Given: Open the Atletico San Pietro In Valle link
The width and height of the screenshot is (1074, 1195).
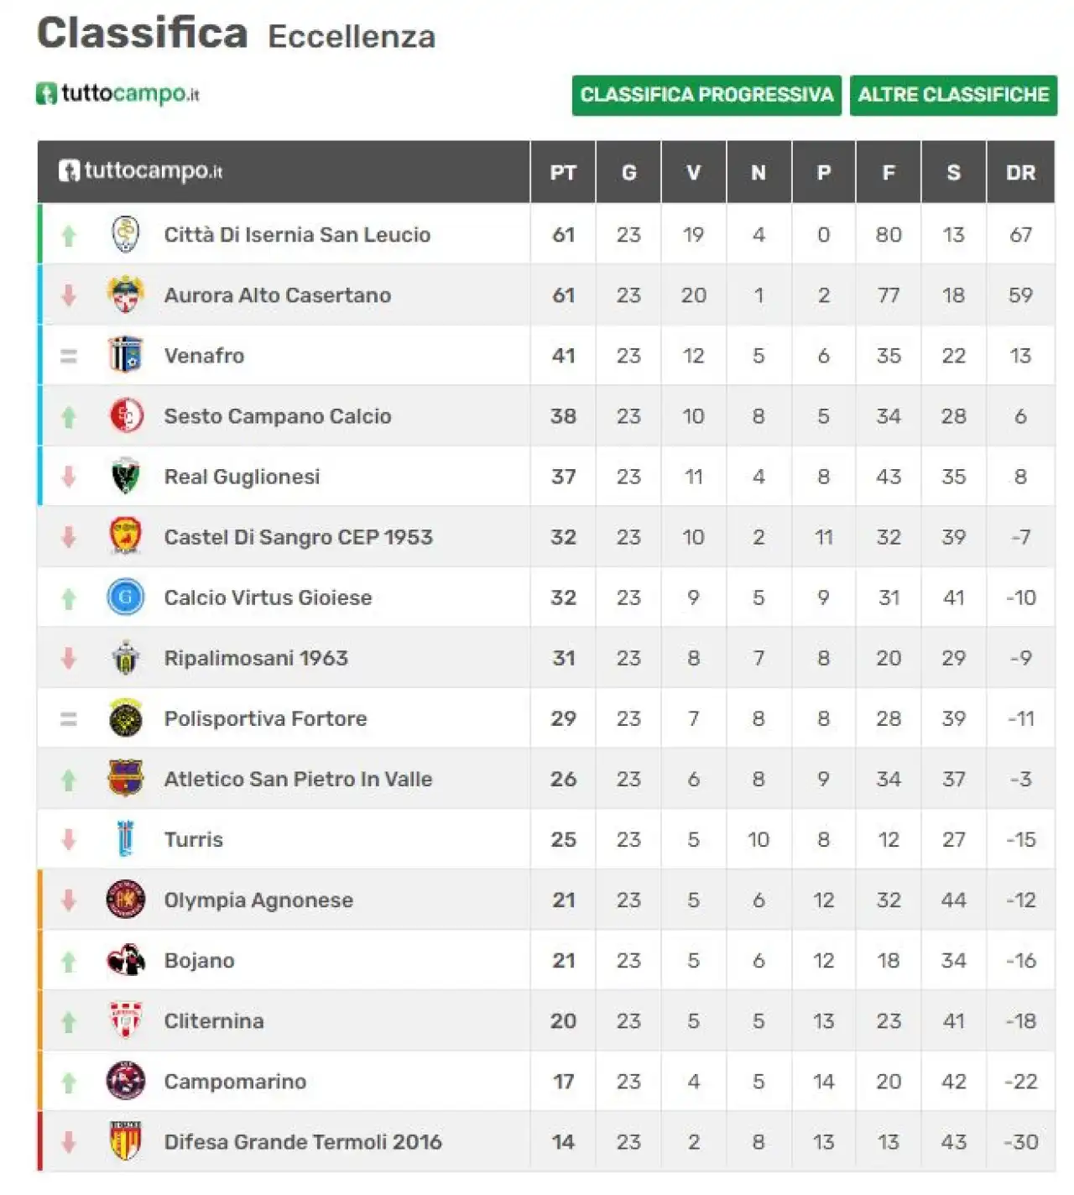Looking at the screenshot, I should tap(298, 779).
